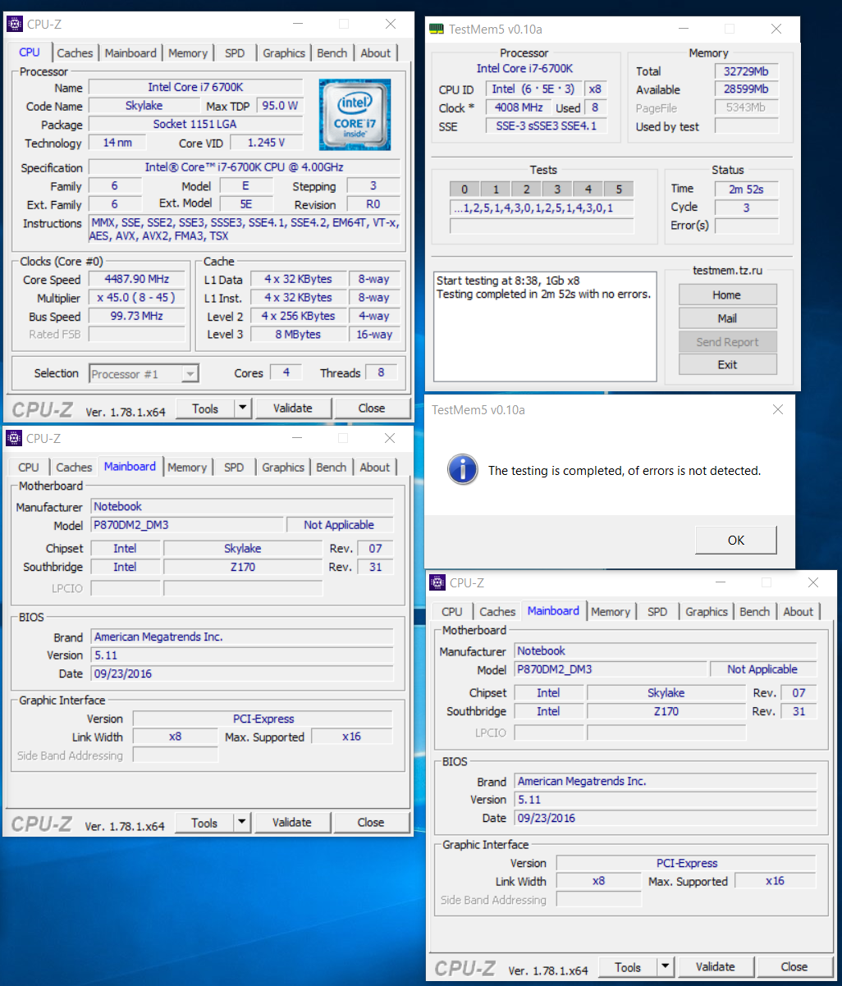This screenshot has height=986, width=842.
Task: Click CPU-Z title icon in the Core Speed window
Action: [14, 24]
